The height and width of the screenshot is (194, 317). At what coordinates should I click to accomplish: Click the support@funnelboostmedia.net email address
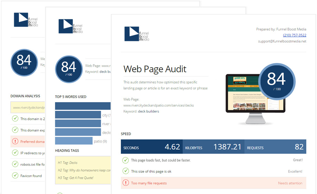coord(282,41)
